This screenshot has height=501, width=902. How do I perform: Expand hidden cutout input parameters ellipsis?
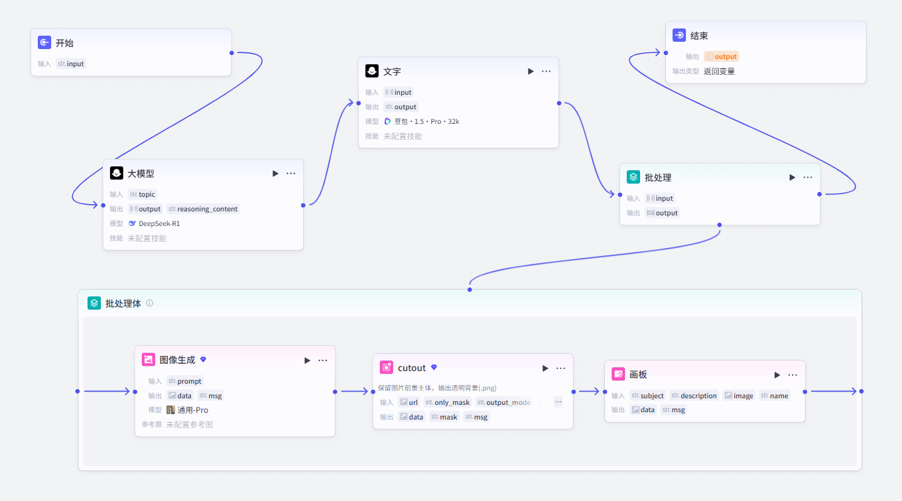(x=558, y=402)
